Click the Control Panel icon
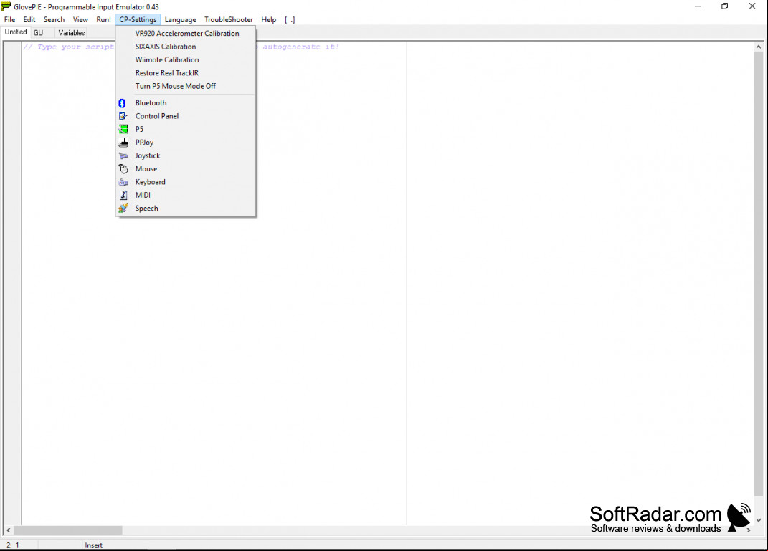The image size is (768, 551). 123,117
